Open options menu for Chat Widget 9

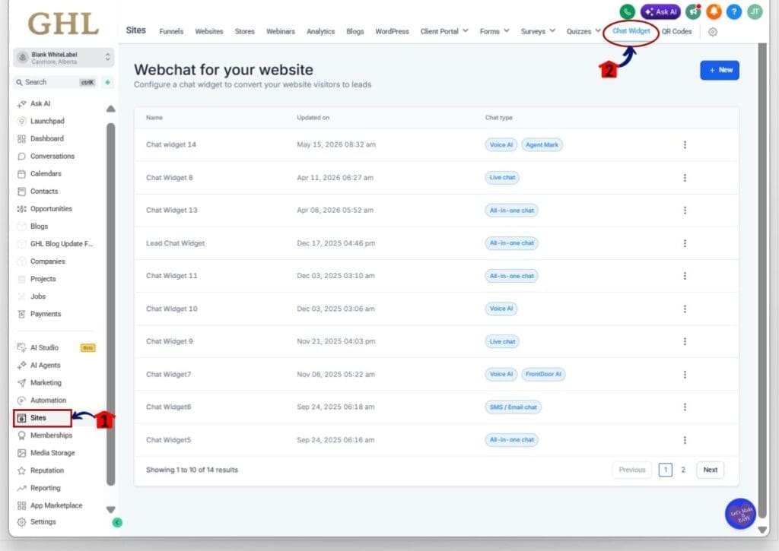[x=685, y=341]
